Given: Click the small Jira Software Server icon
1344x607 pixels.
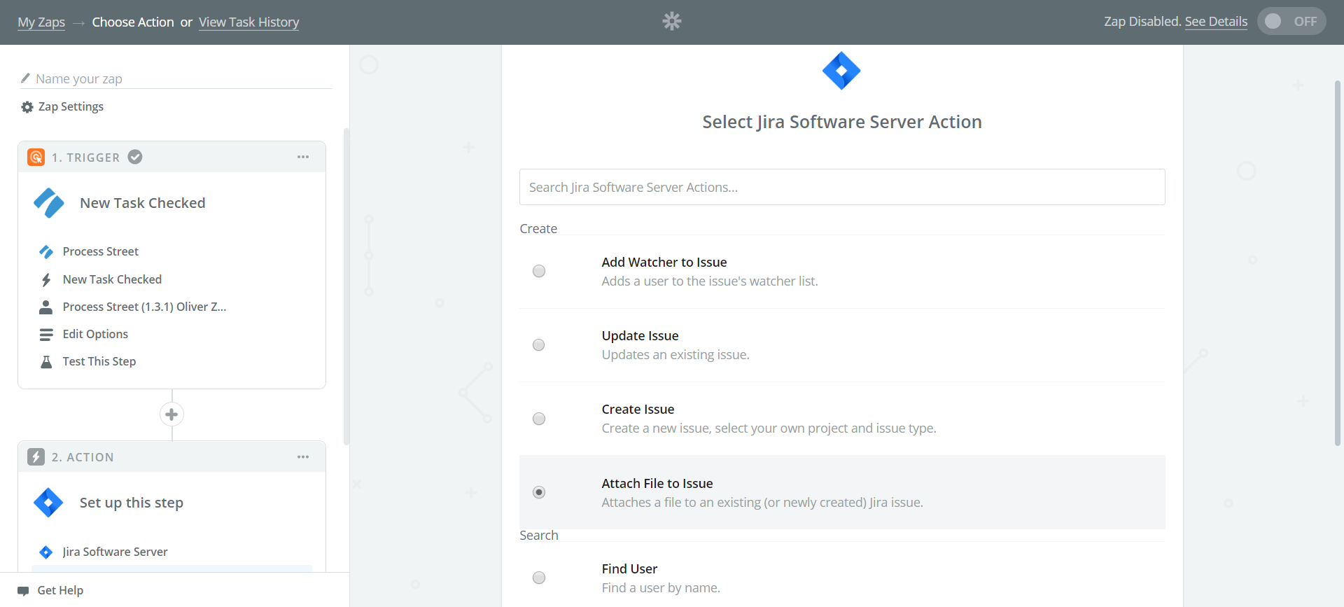Looking at the screenshot, I should pyautogui.click(x=46, y=552).
